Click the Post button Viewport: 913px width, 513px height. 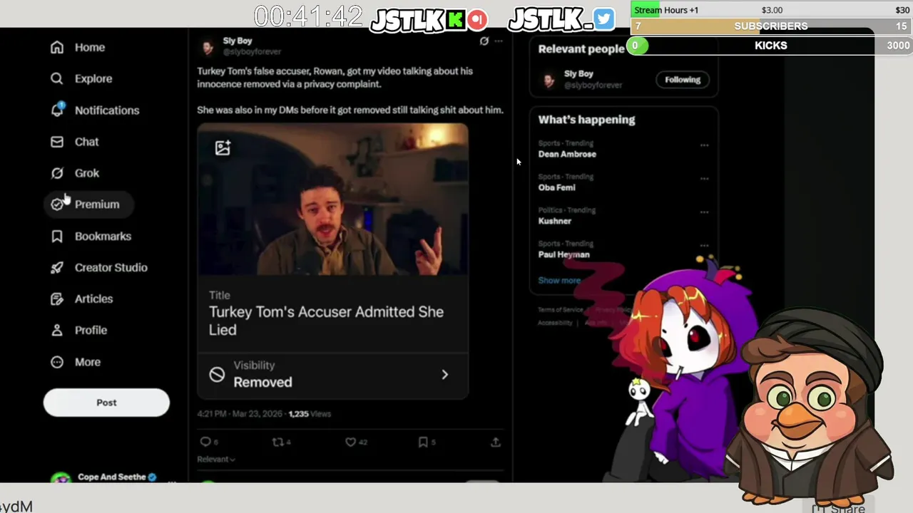pos(106,403)
